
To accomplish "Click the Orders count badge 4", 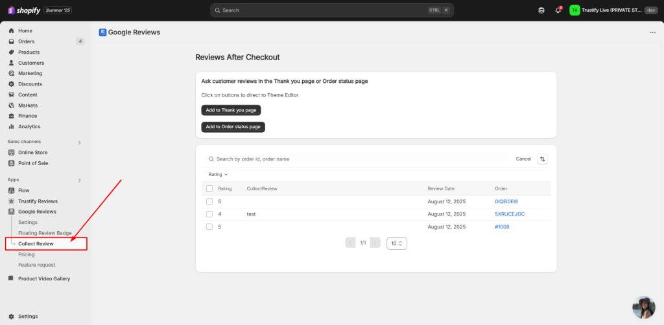I will 80,41.
